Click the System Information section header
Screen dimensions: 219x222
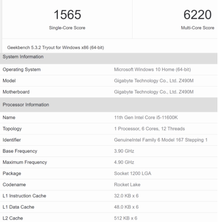23,57
